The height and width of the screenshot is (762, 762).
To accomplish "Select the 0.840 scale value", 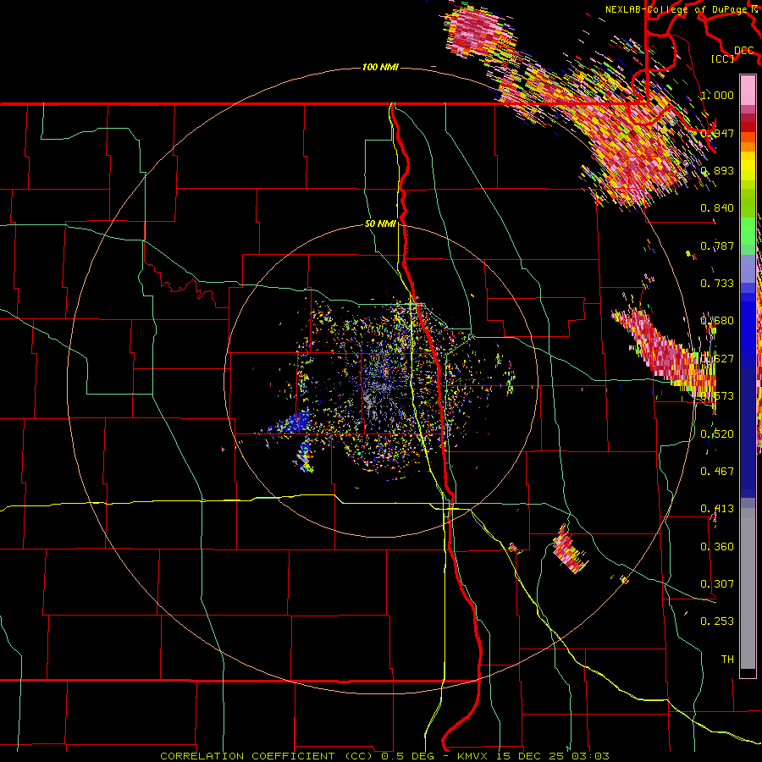I will pos(717,208).
